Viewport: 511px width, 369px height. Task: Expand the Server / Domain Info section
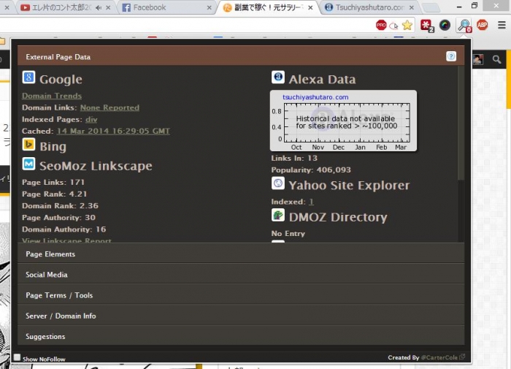[x=241, y=316]
